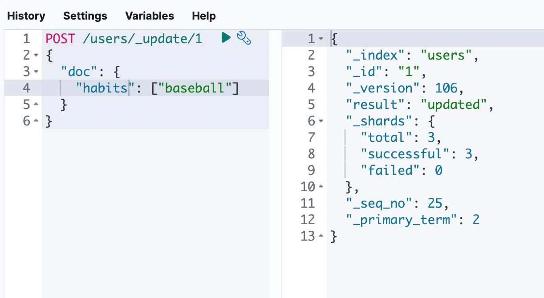The image size is (544, 298).
Task: Open the Settings menu item
Action: point(85,16)
